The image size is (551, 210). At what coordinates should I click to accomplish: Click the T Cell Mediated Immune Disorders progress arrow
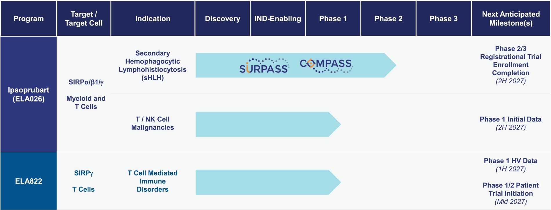tap(268, 182)
